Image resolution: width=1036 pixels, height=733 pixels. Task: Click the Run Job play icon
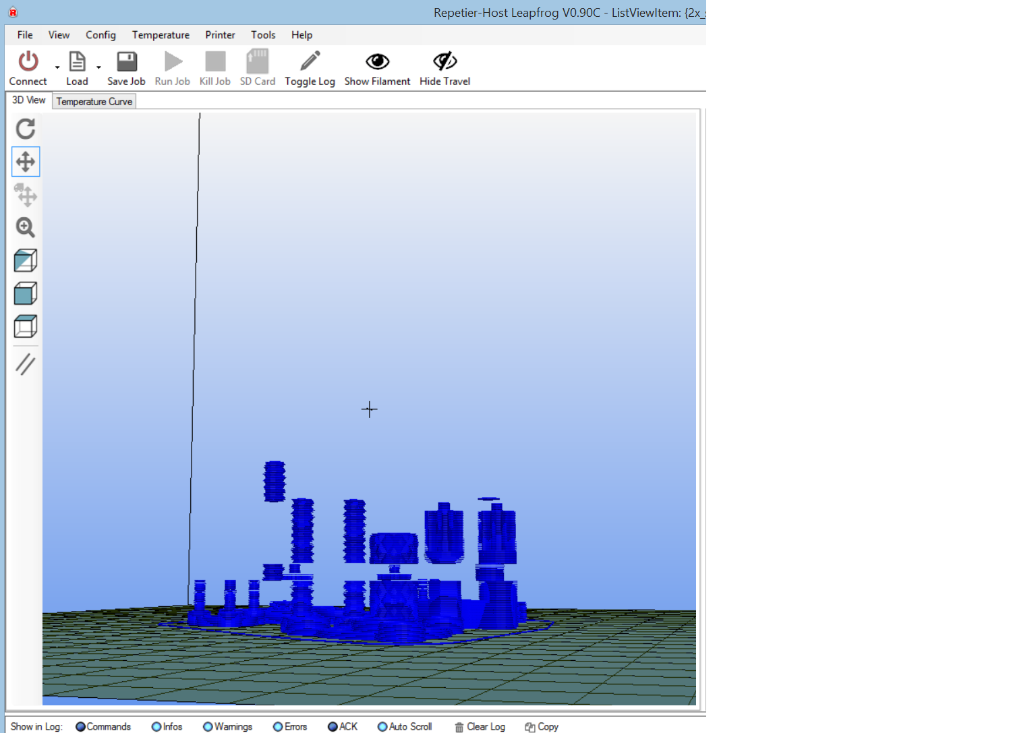tap(173, 61)
